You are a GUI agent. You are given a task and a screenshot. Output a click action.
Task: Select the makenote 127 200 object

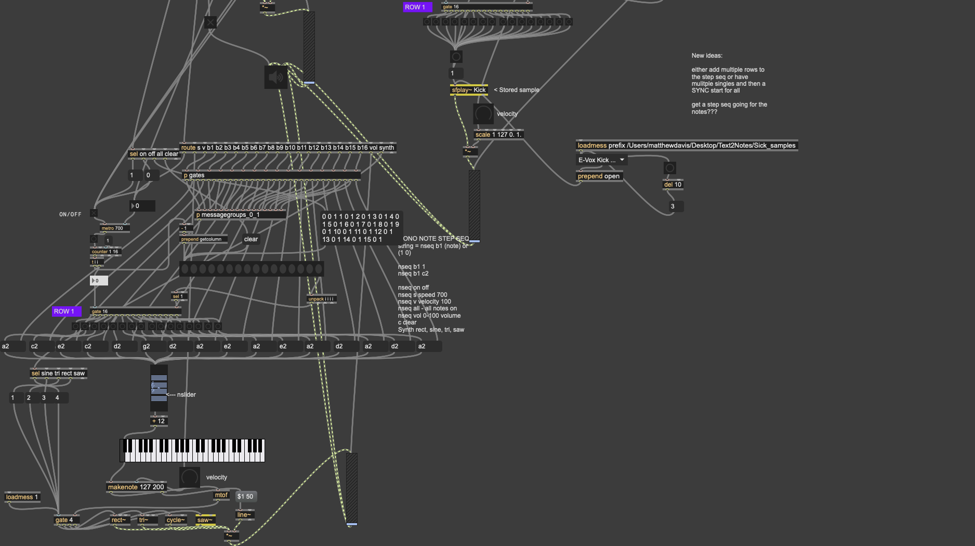tap(136, 487)
